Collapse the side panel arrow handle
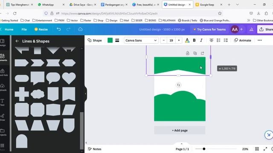This screenshot has width=273, height=153. (85, 93)
